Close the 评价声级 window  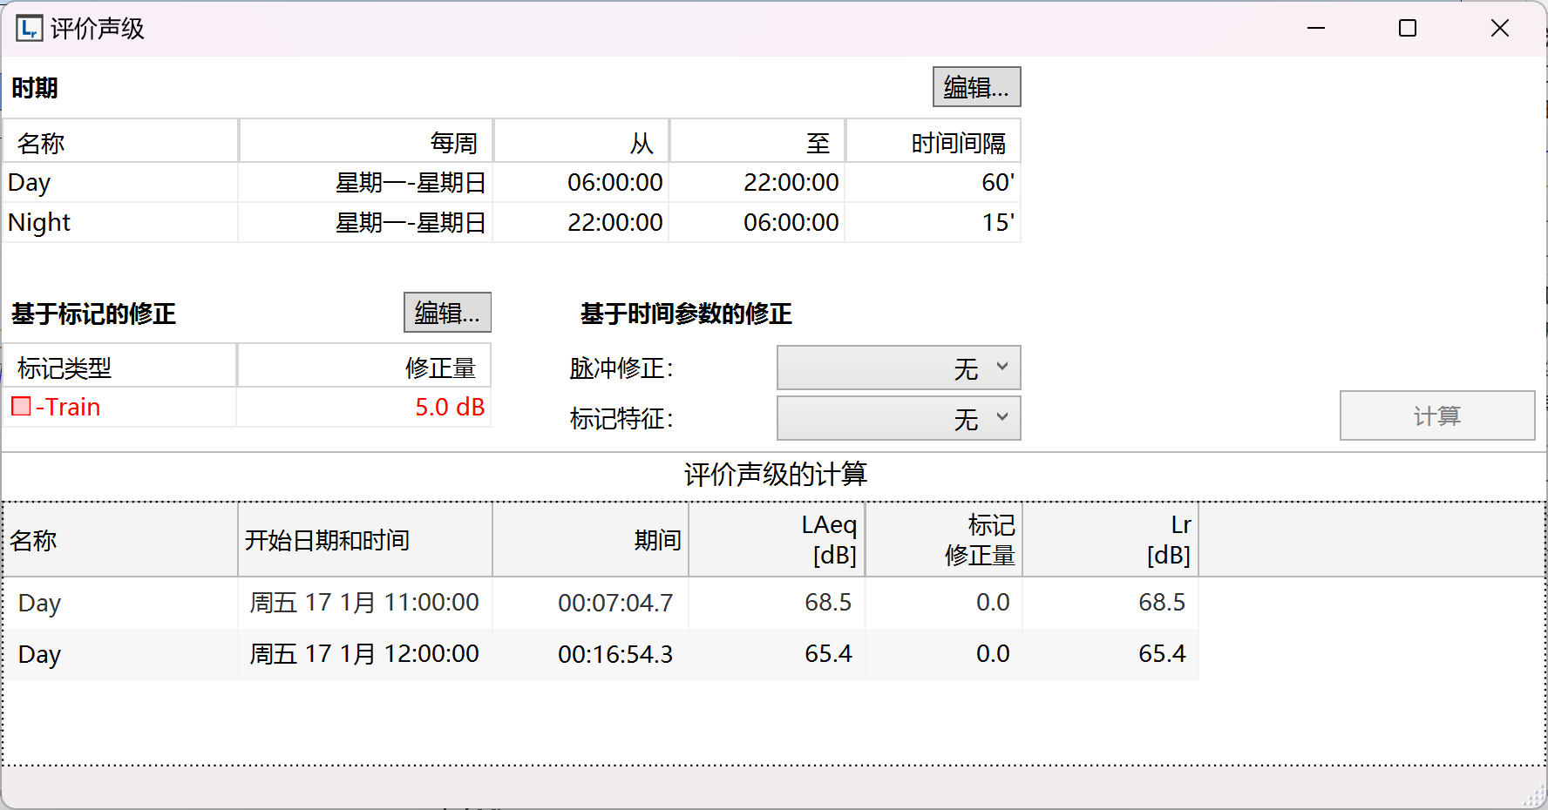coord(1499,29)
